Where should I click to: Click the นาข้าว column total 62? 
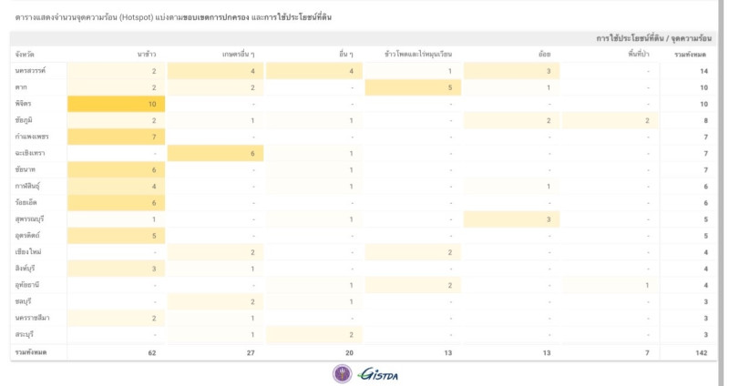[x=151, y=351]
